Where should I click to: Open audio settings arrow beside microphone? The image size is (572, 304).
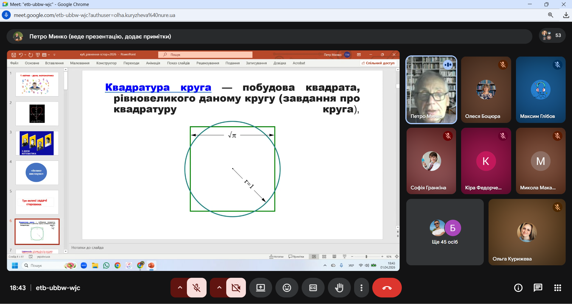[180, 288]
